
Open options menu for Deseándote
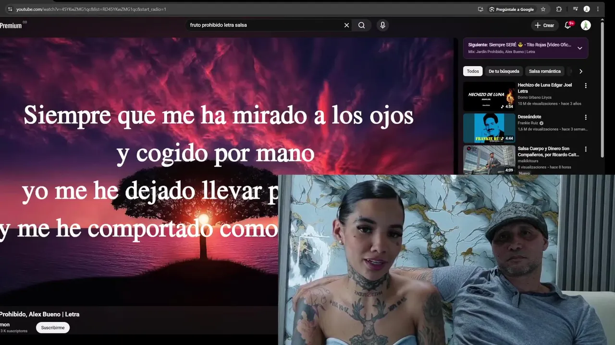pyautogui.click(x=586, y=117)
